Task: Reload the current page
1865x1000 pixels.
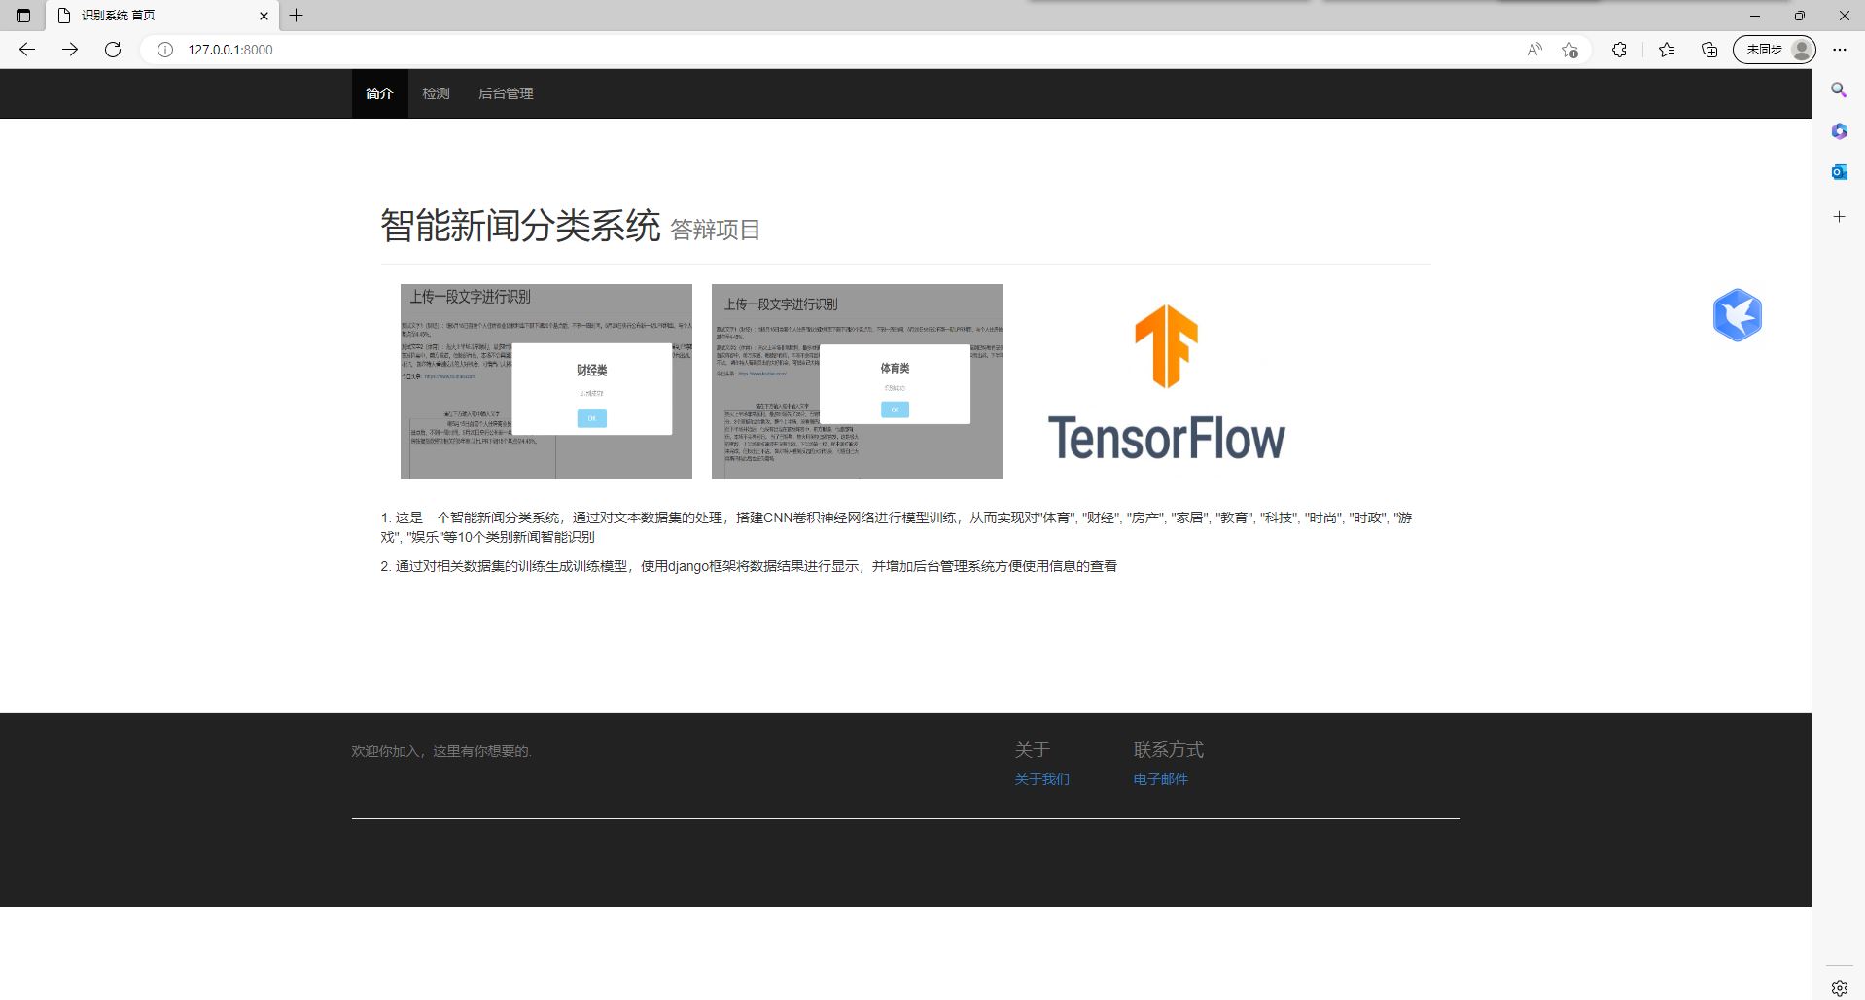Action: coord(113,50)
